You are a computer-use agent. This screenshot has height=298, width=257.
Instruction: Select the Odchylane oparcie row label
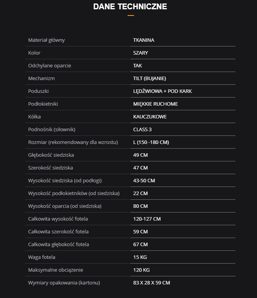[x=49, y=66]
